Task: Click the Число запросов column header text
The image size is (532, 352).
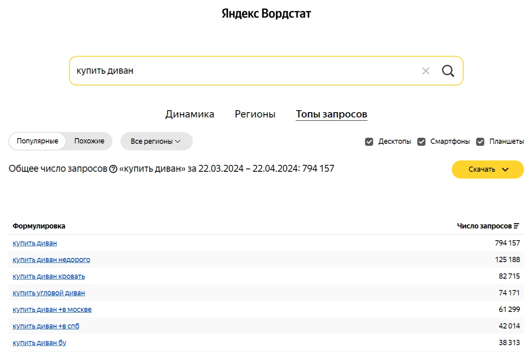Action: coord(485,226)
